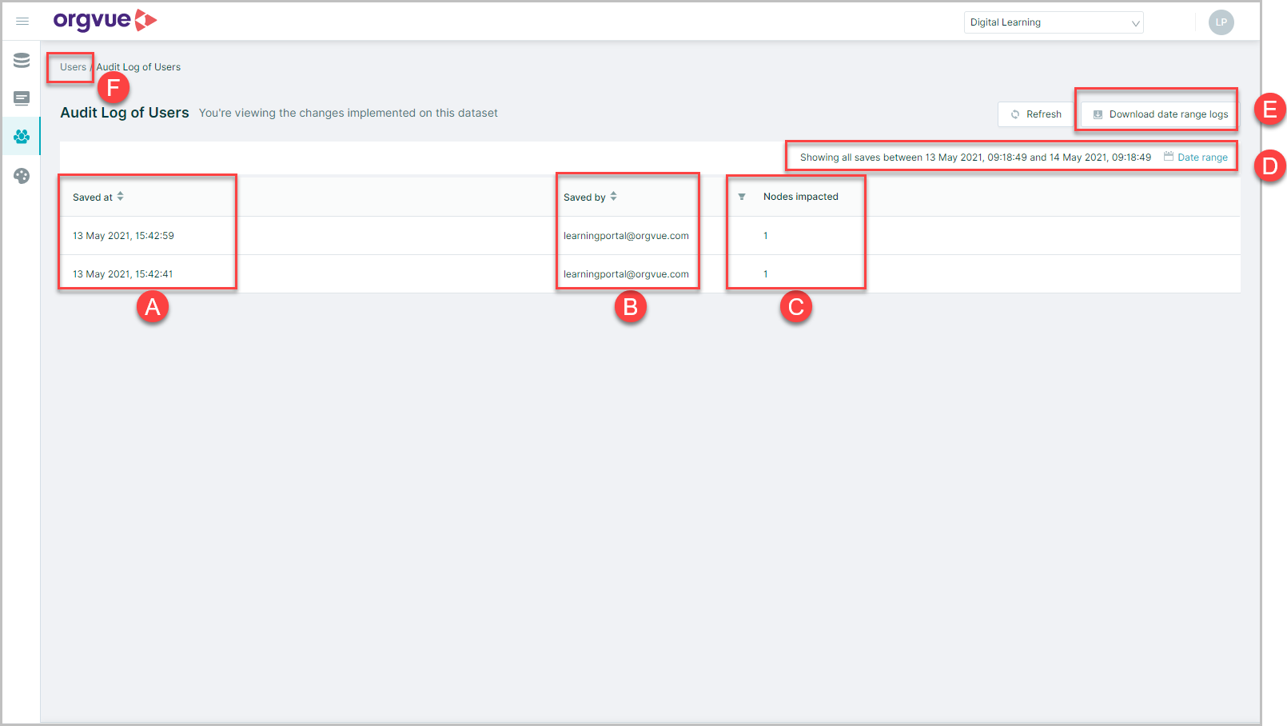Viewport: 1287px width, 726px height.
Task: Open the messages sidebar icon
Action: click(22, 98)
